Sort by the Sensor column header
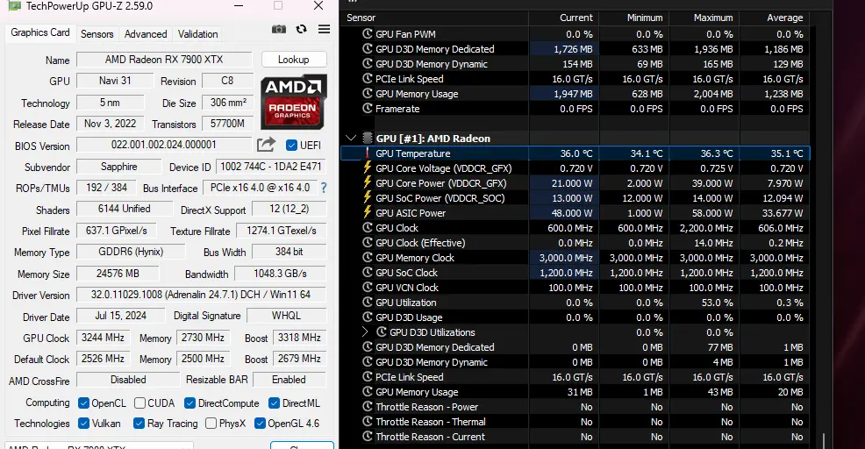The width and height of the screenshot is (865, 449). [435, 18]
